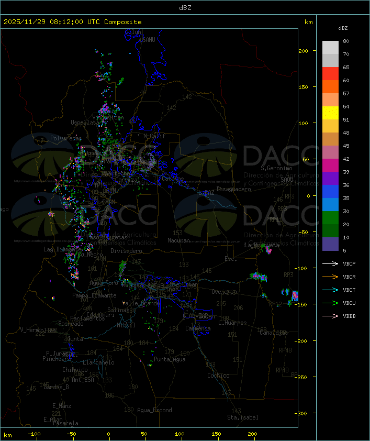
Task: Pick the purple swatch between 39 and 36
Action: [330, 178]
